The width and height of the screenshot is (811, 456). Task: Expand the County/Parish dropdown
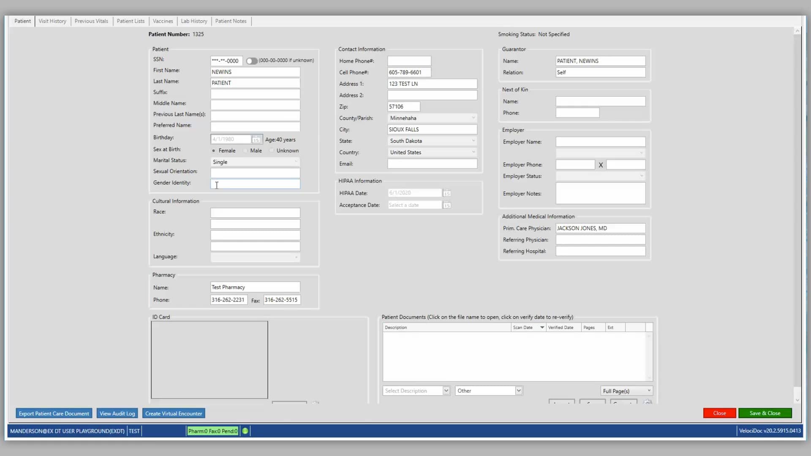(473, 118)
